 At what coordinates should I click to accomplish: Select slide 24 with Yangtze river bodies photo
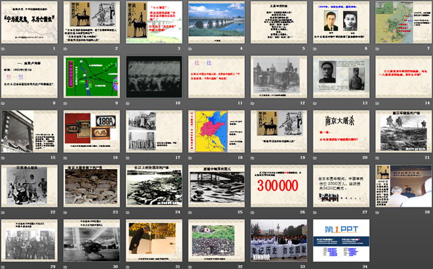coord(154,186)
